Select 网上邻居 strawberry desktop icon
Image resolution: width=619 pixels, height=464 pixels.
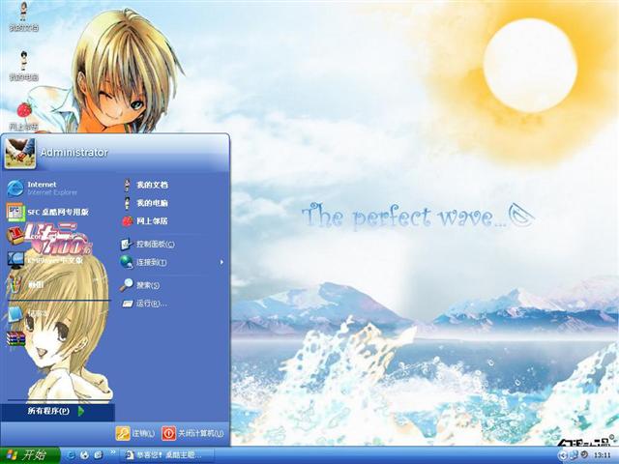[23, 116]
